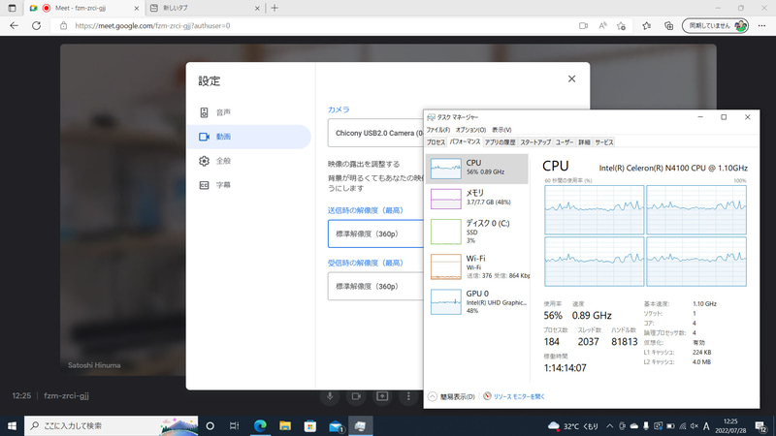Reload the Meet page
This screenshot has height=436, width=776.
[x=36, y=26]
